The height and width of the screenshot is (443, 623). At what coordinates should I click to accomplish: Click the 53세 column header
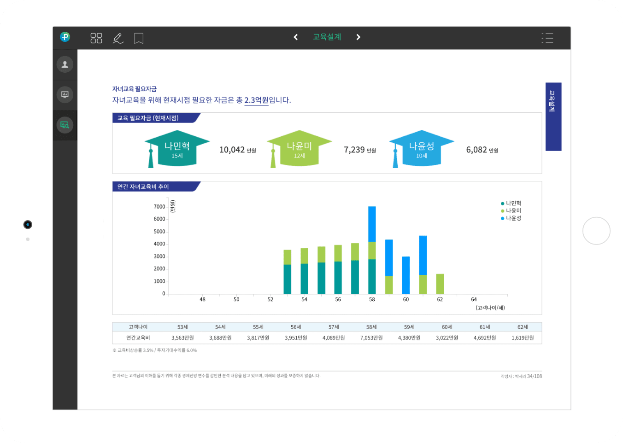click(x=182, y=327)
